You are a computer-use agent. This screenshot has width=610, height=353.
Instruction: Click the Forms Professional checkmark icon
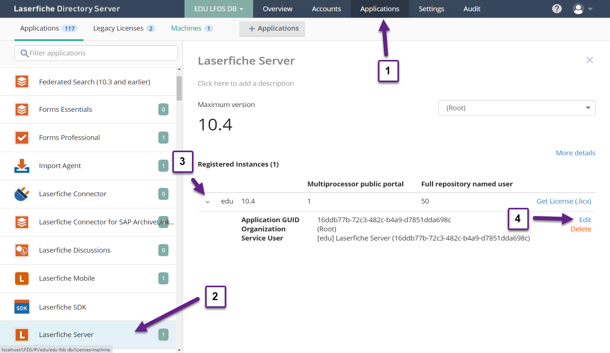[x=22, y=138]
